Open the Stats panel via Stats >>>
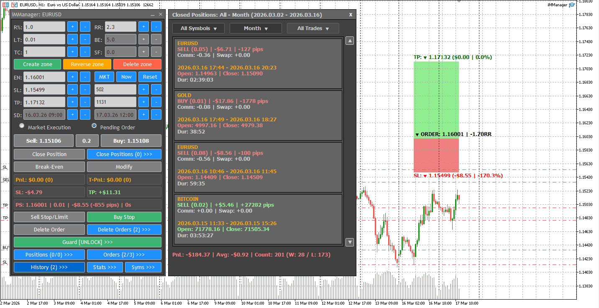Viewport: 599px width, 308px height. (105, 267)
